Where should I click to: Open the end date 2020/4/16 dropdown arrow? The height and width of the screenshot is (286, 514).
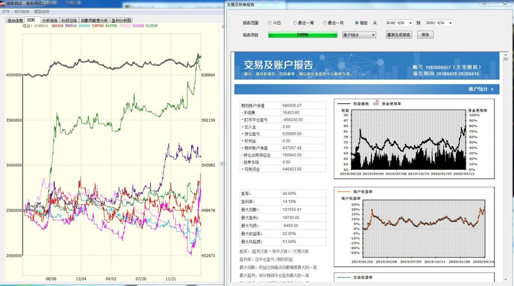pyautogui.click(x=450, y=23)
